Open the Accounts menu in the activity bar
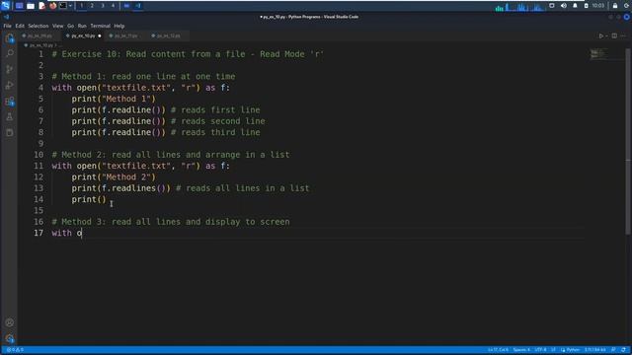The height and width of the screenshot is (355, 632). (x=9, y=322)
